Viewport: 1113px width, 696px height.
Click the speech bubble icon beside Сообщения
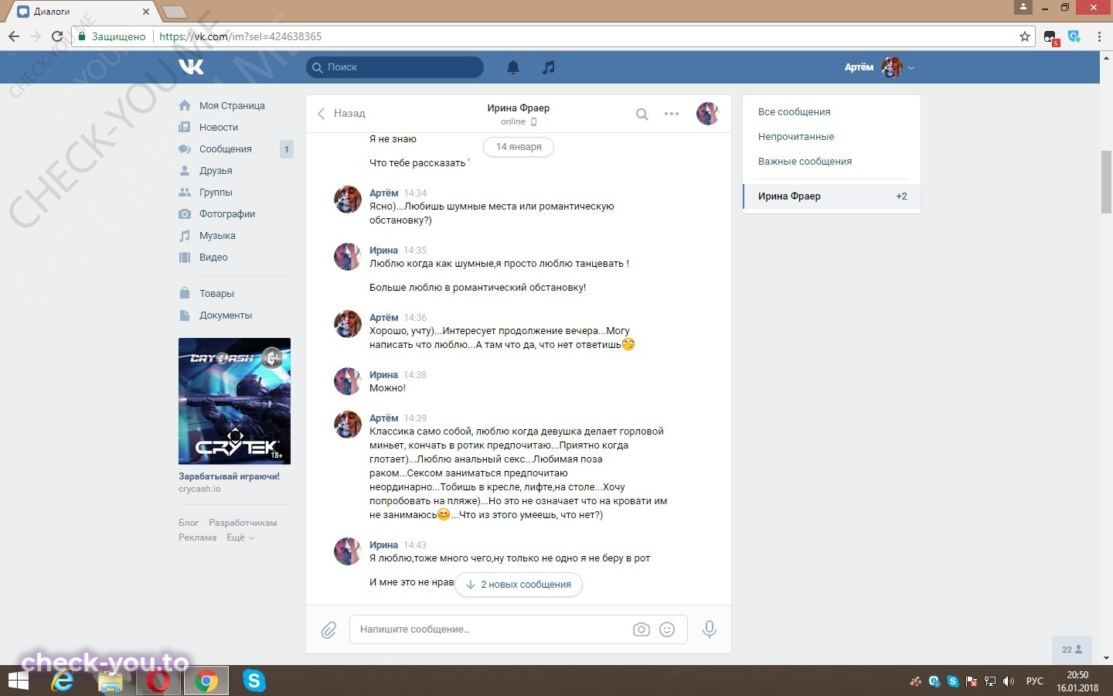pos(185,148)
